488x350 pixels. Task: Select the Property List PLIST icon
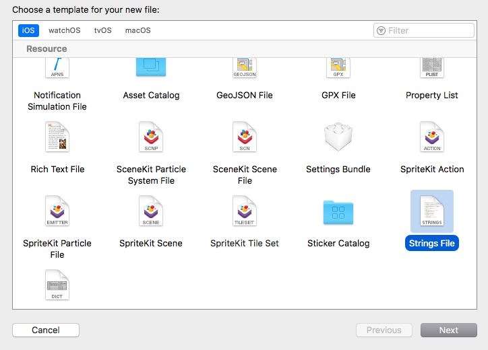click(432, 68)
